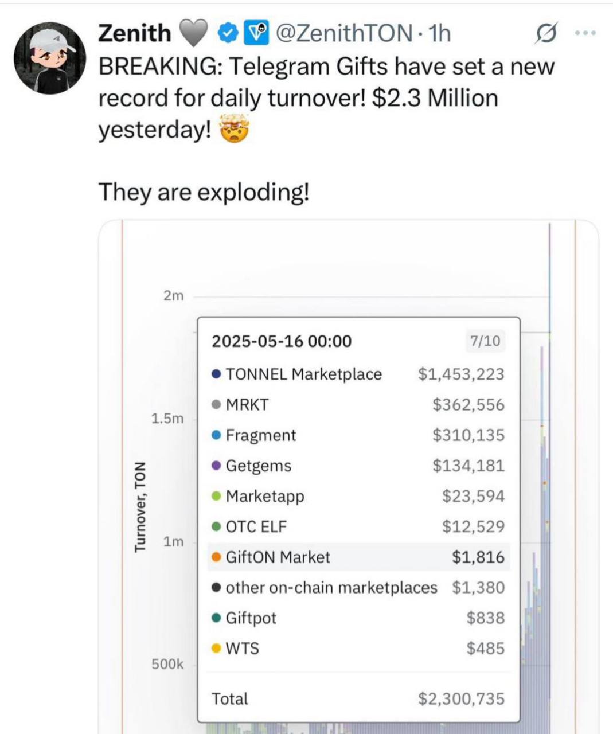Click the 1h post timestamp

439,33
